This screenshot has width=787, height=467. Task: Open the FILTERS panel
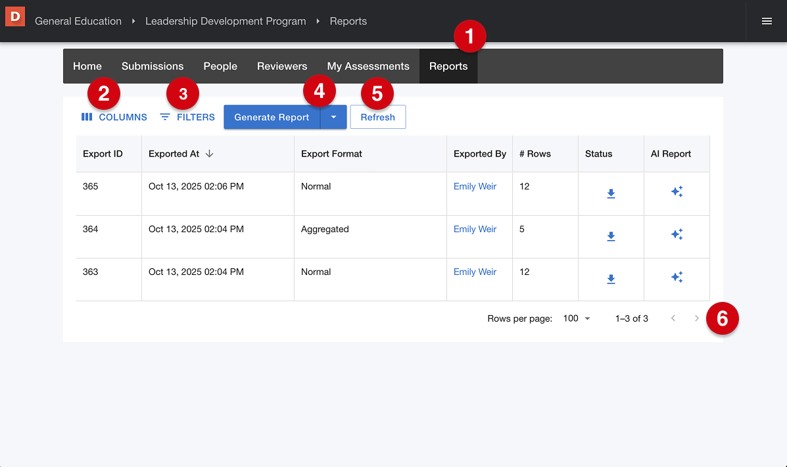(x=187, y=117)
